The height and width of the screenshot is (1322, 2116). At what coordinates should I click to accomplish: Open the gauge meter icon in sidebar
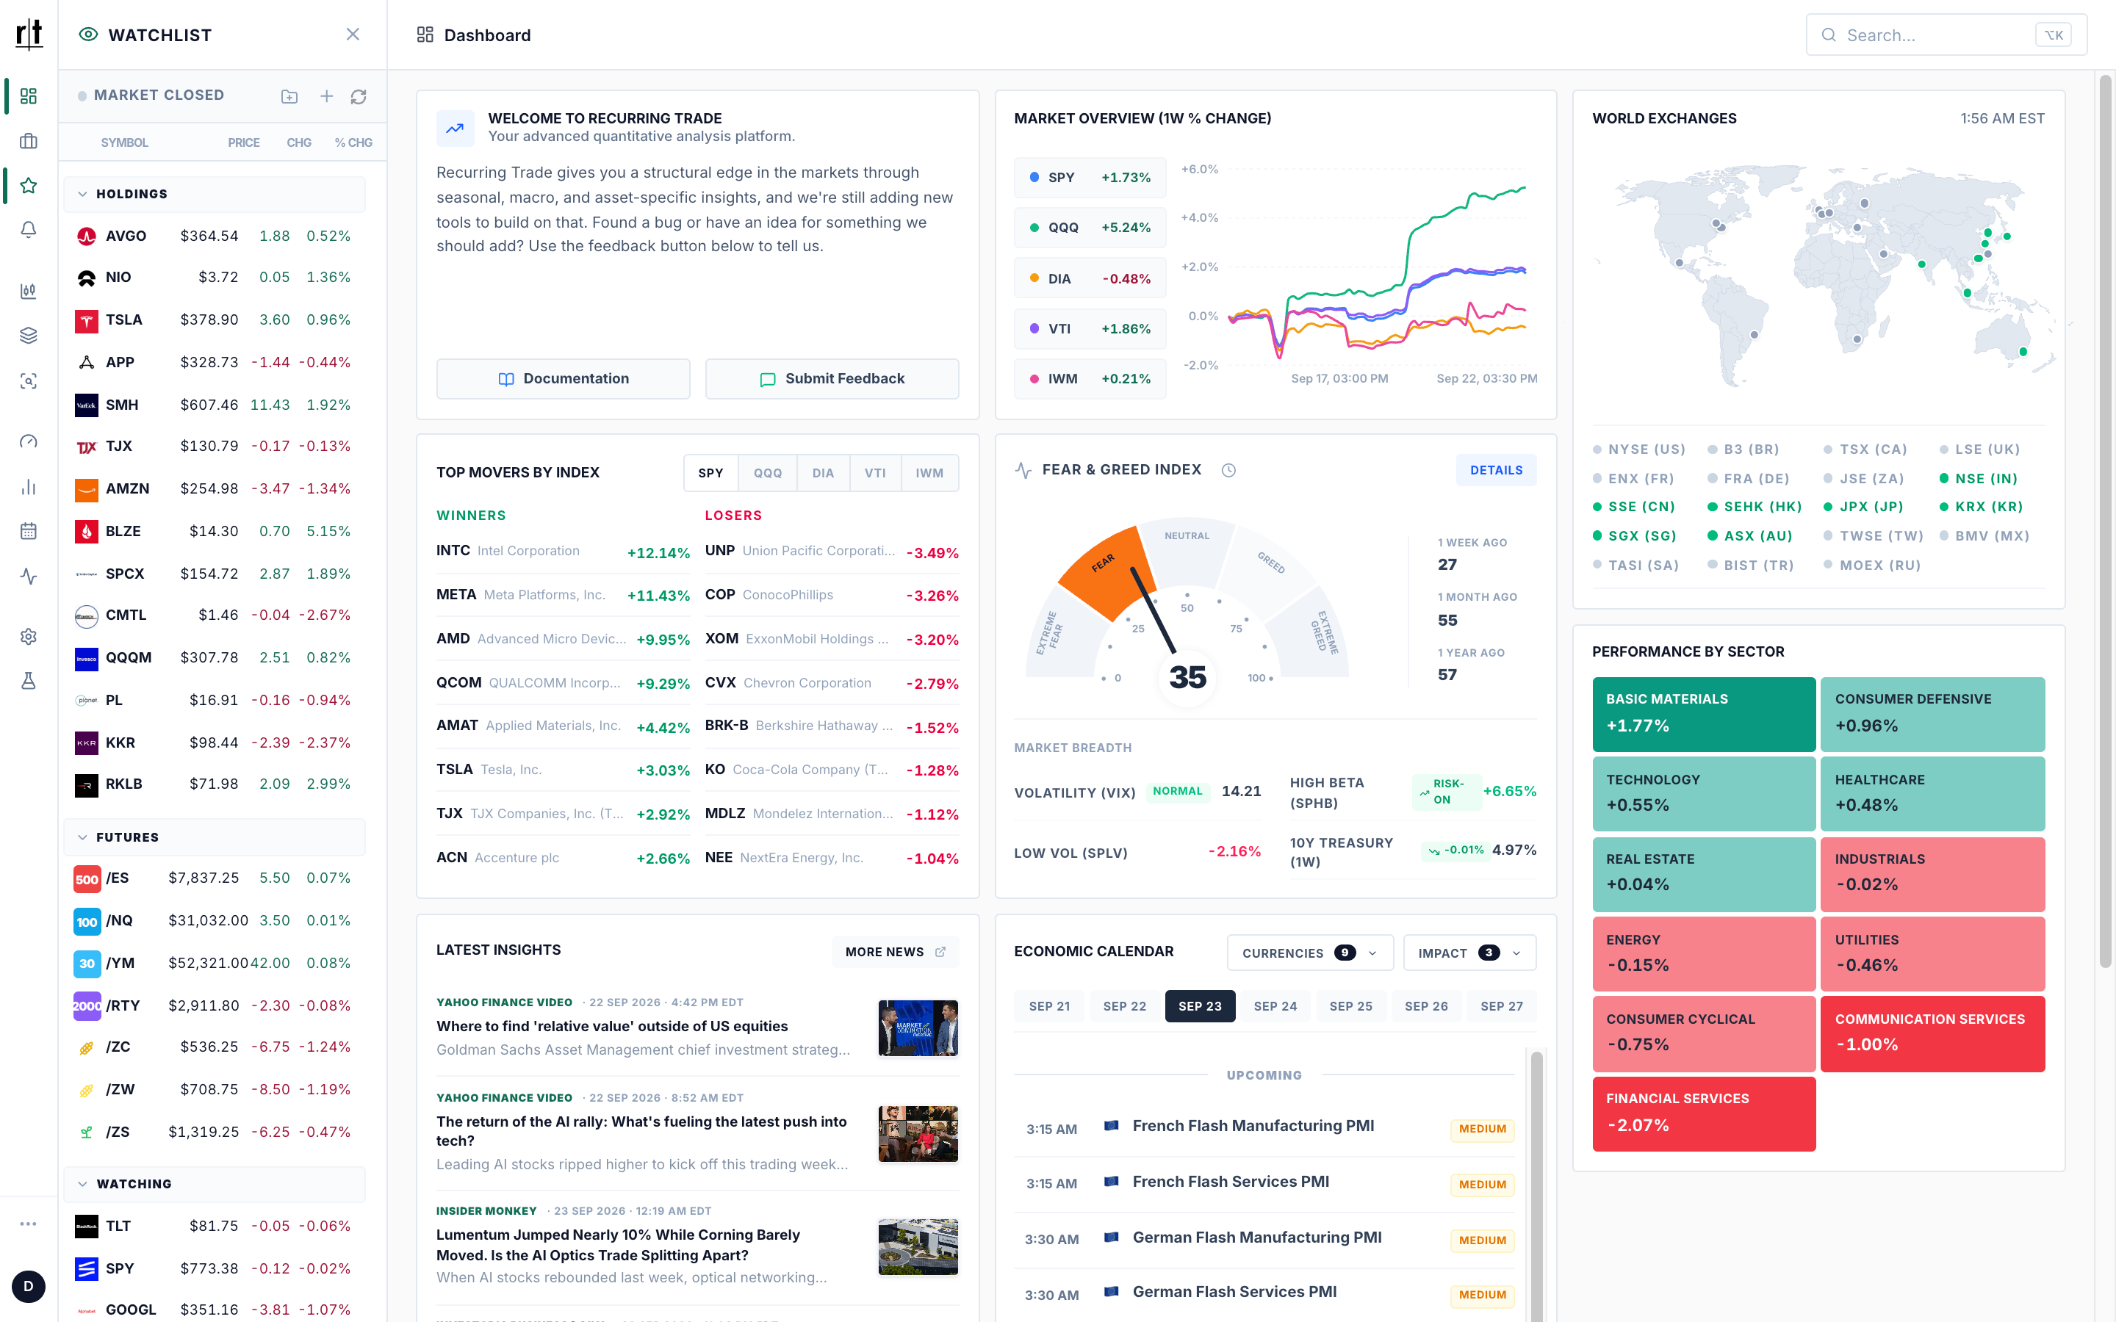coord(29,441)
